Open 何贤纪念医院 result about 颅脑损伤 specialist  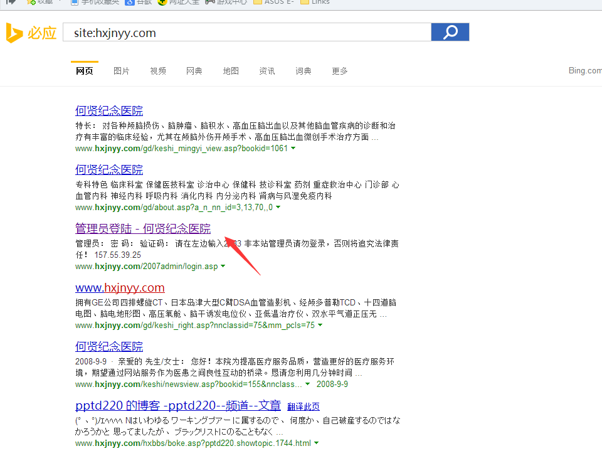[109, 110]
